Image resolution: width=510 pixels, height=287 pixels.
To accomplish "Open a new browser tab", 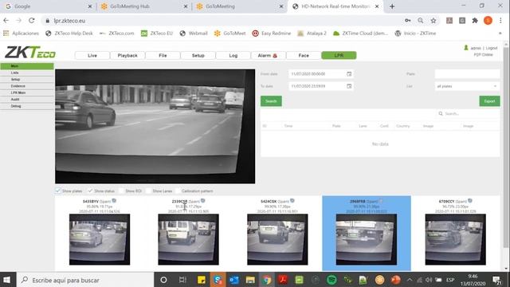I will pyautogui.click(x=392, y=6).
